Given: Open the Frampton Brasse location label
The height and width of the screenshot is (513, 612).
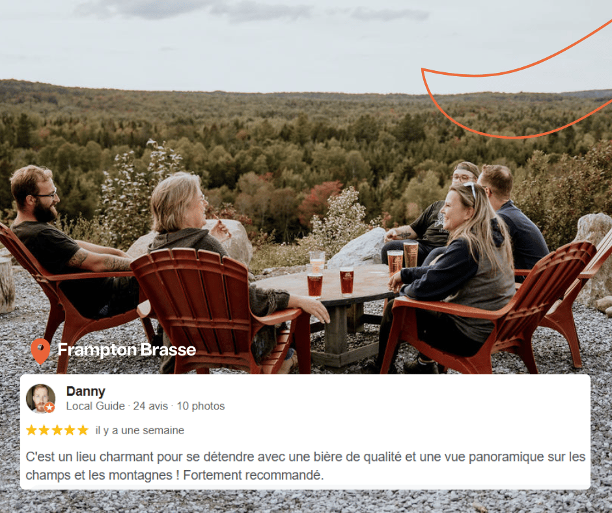Looking at the screenshot, I should [127, 350].
